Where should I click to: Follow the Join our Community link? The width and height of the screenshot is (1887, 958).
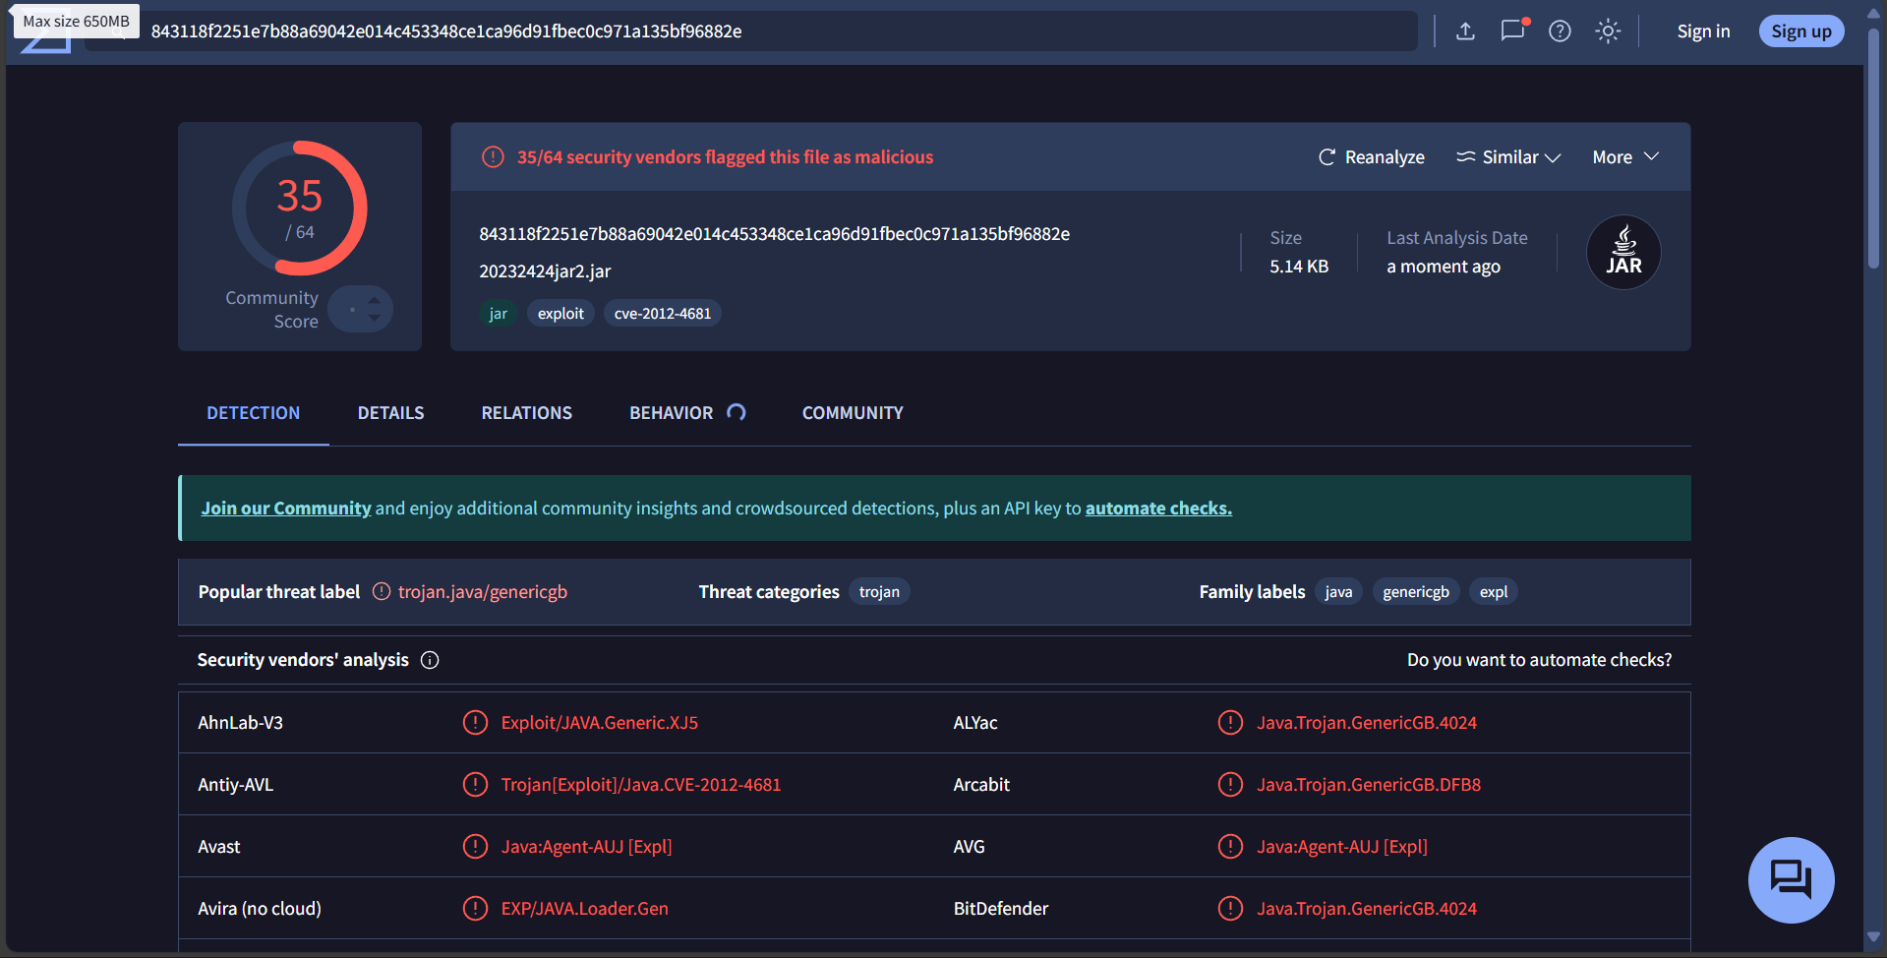[286, 509]
